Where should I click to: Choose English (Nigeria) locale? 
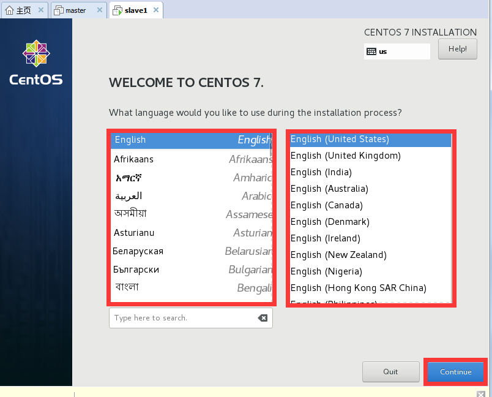pyautogui.click(x=370, y=271)
